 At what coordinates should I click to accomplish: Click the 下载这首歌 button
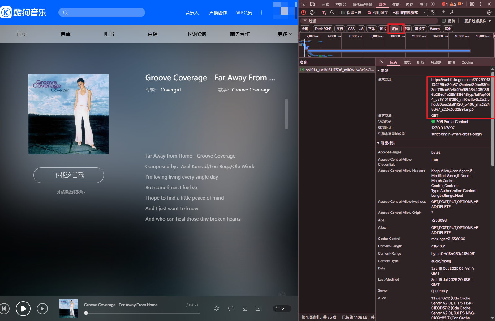[x=69, y=175]
